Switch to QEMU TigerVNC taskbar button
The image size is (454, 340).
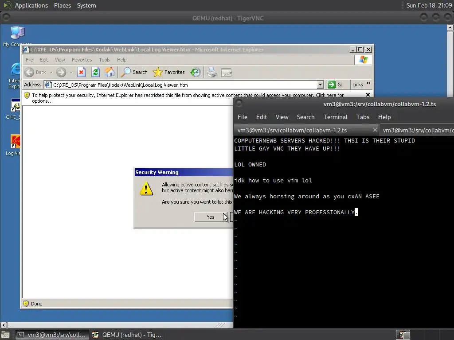pyautogui.click(x=127, y=335)
